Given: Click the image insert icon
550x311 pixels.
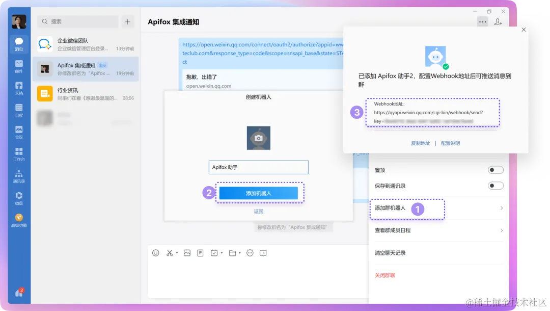Looking at the screenshot, I should coord(187,253).
